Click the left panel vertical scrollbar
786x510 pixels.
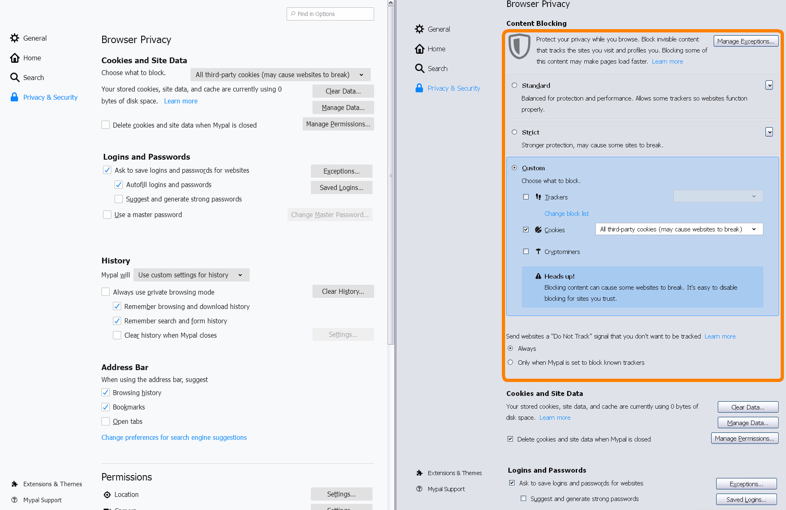tap(391, 176)
